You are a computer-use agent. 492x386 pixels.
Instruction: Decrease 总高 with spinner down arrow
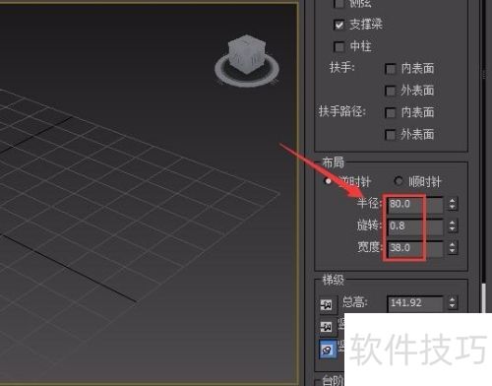(x=453, y=306)
